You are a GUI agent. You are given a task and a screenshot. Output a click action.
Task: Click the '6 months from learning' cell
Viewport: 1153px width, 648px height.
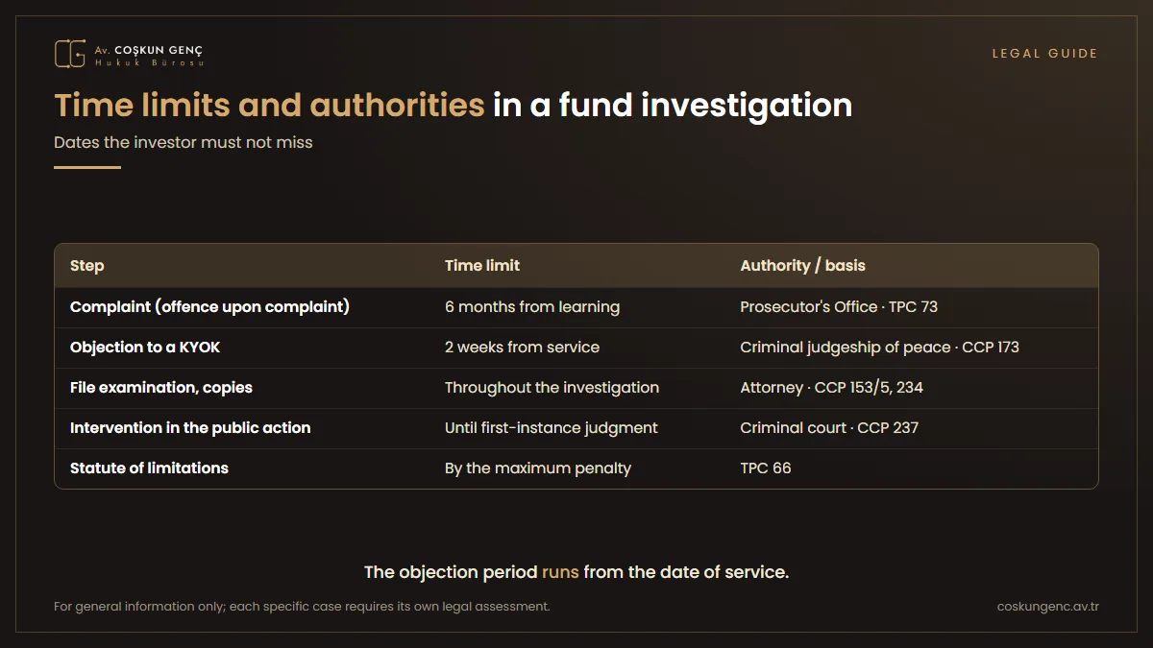pyautogui.click(x=532, y=307)
